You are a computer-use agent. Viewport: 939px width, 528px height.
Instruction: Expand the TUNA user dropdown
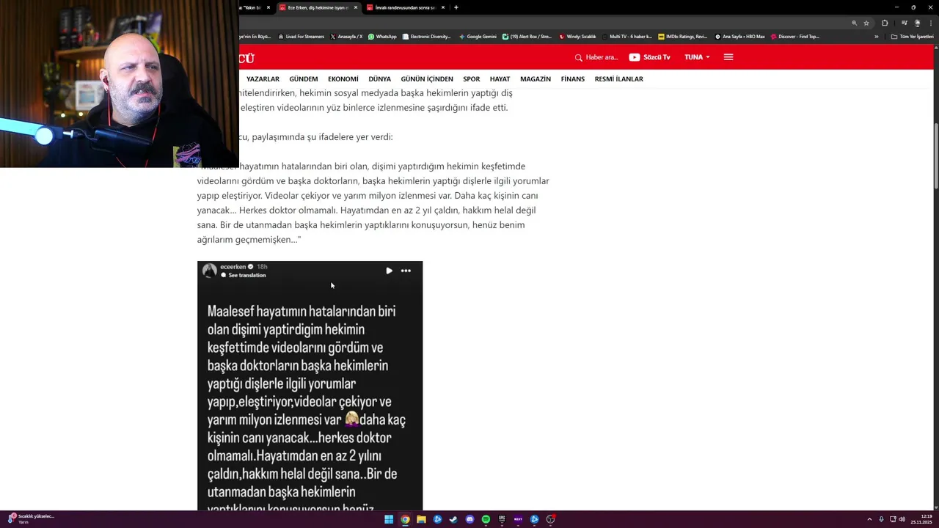point(697,57)
